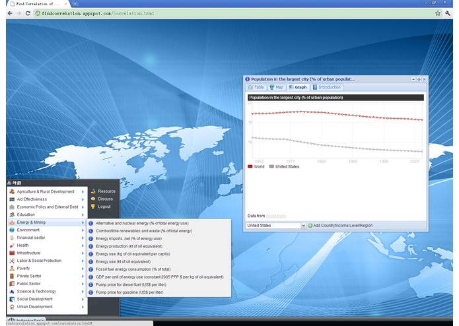Click the gray United States legend swatch
The height and width of the screenshot is (326, 459).
[271, 167]
